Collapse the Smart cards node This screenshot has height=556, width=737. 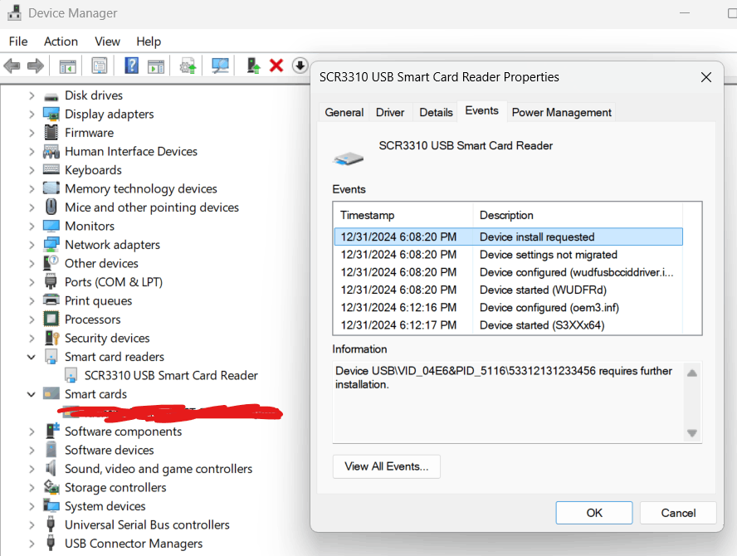pyautogui.click(x=32, y=394)
